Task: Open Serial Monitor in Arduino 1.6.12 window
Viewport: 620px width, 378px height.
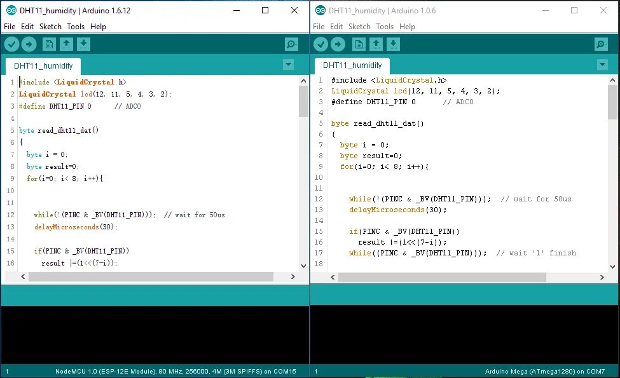Action: (291, 44)
